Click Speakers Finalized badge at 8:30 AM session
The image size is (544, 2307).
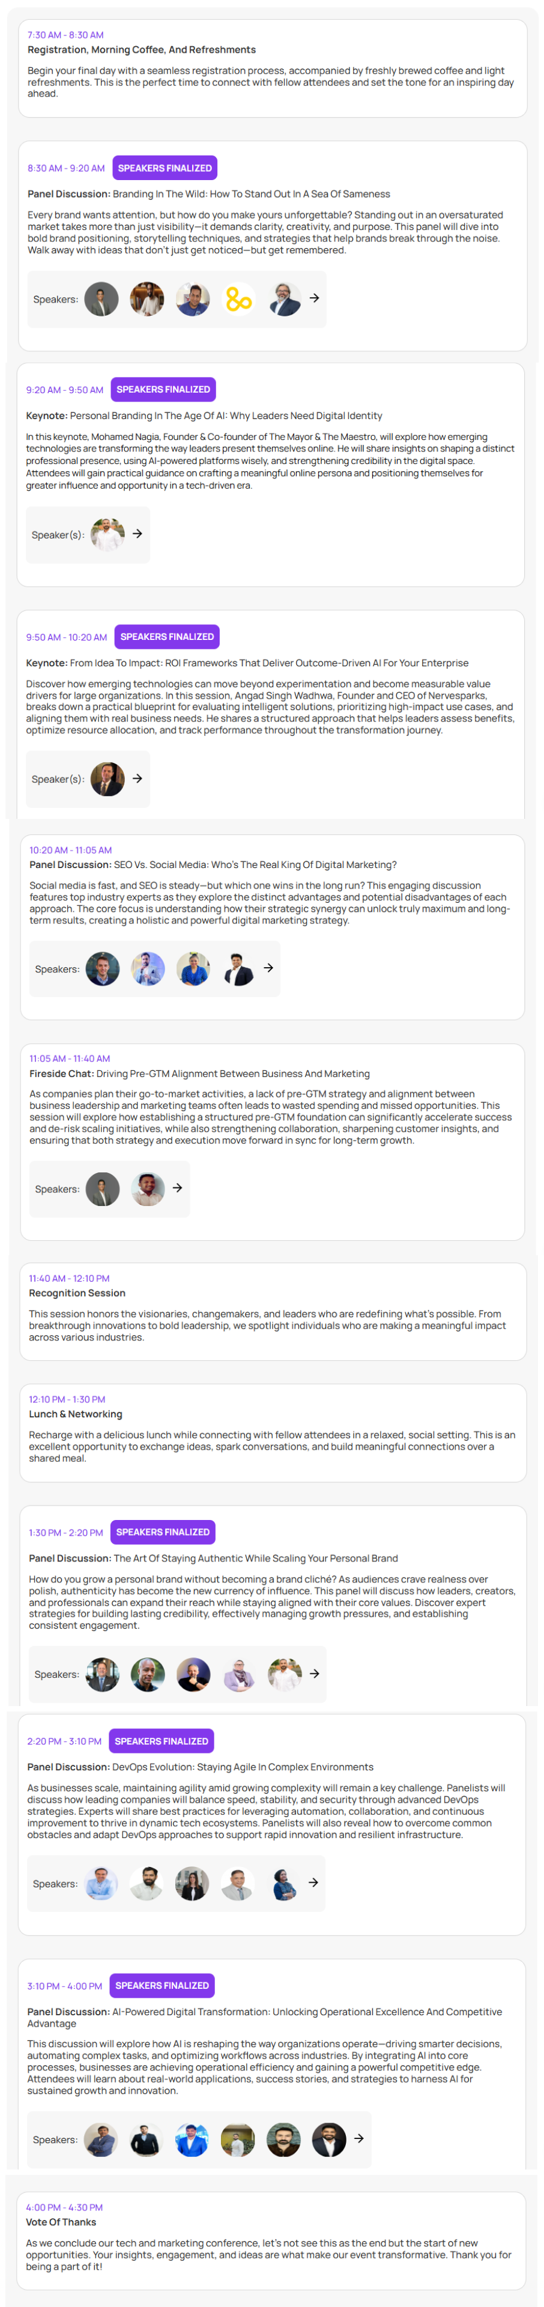(165, 168)
